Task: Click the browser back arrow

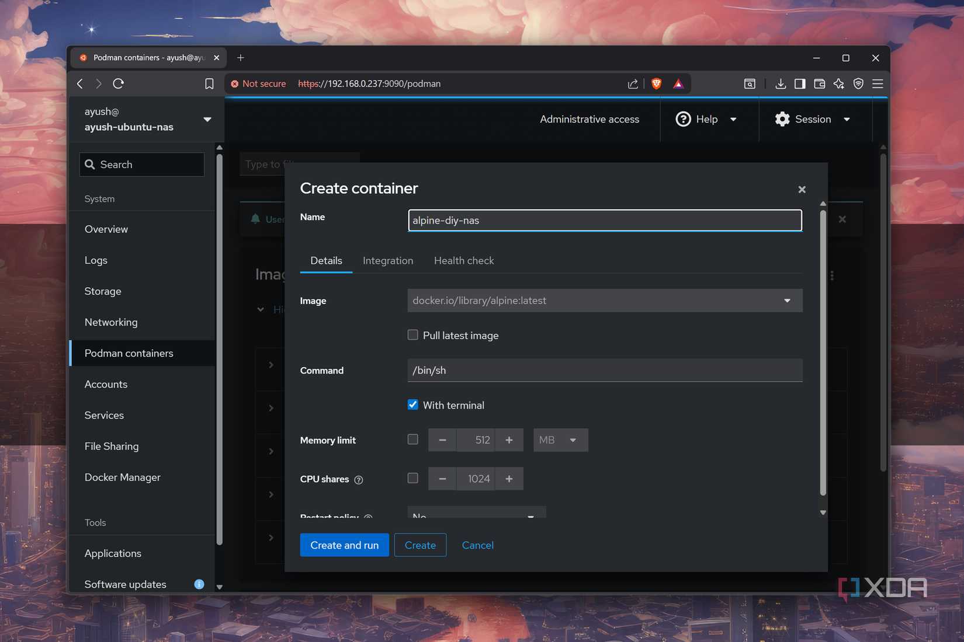Action: click(x=80, y=83)
